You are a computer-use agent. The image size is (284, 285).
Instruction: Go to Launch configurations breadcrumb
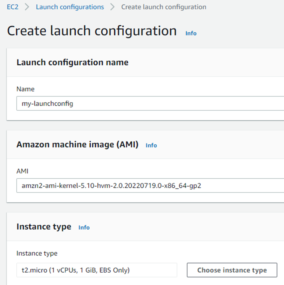(70, 7)
